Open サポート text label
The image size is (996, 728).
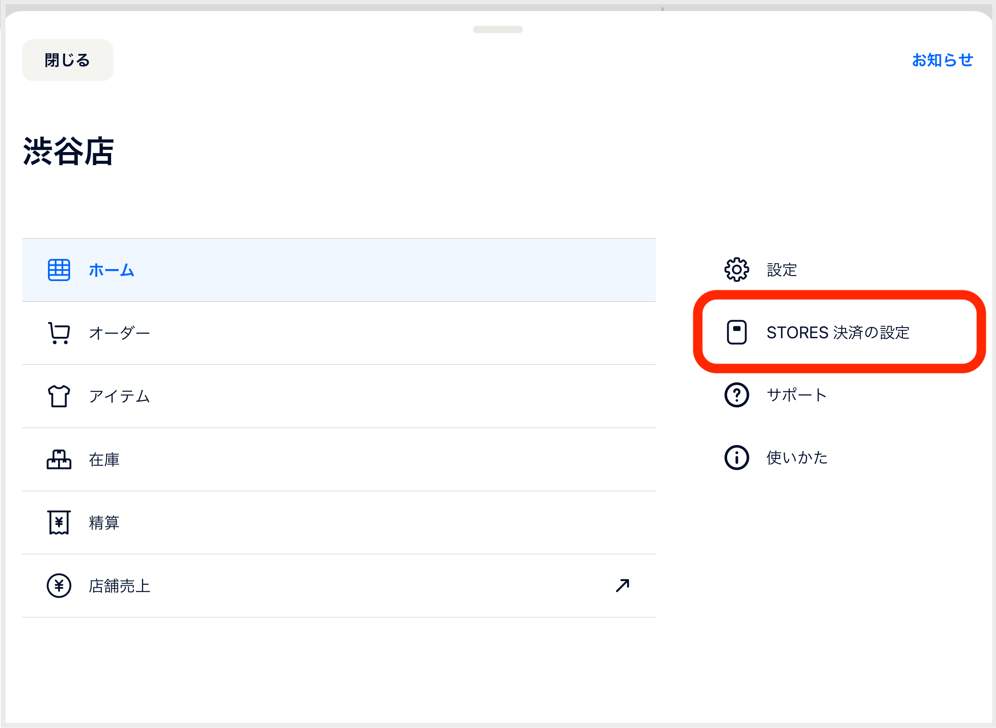tap(797, 395)
